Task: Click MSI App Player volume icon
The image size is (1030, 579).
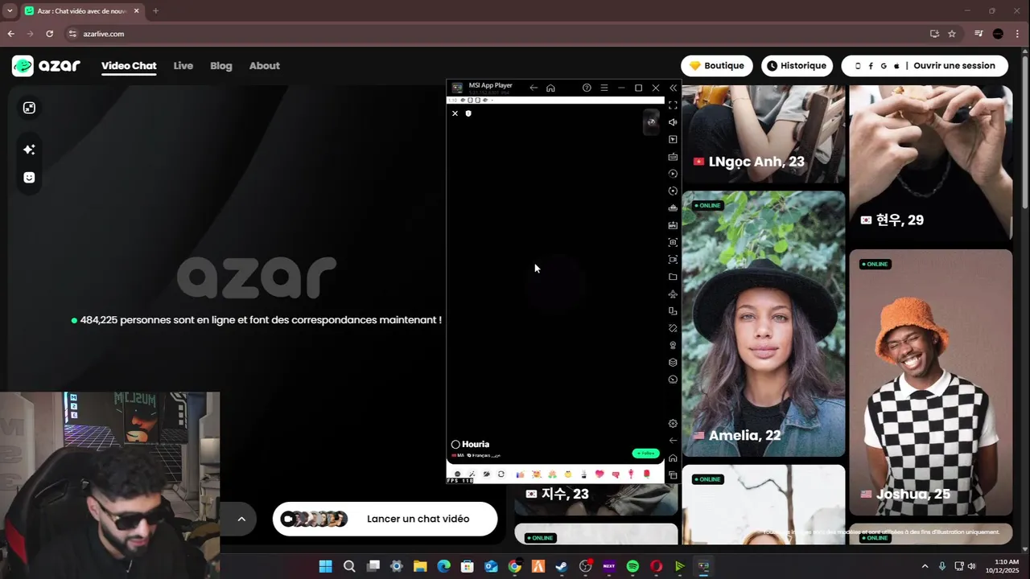Action: click(674, 122)
